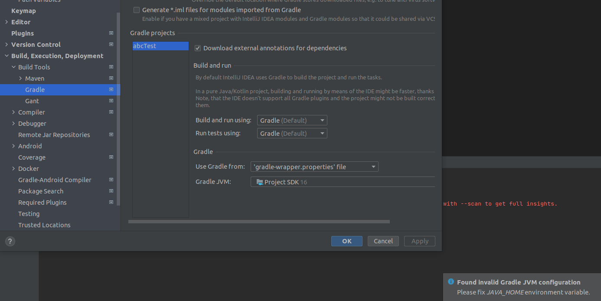Image resolution: width=601 pixels, height=301 pixels.
Task: Expand the Editor settings section
Action: 6,22
